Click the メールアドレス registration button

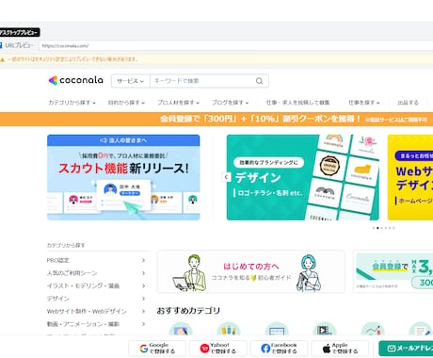pos(406,349)
